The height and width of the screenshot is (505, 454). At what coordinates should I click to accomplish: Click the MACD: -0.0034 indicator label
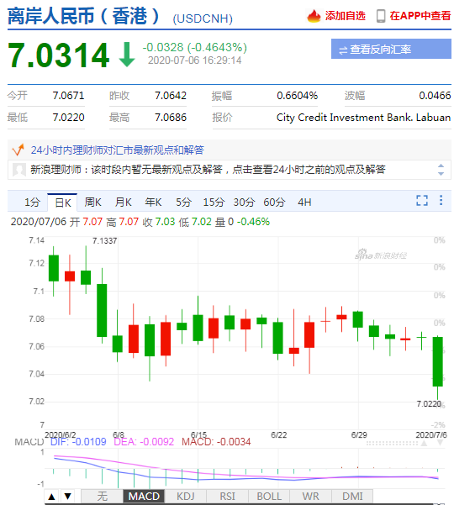pyautogui.click(x=216, y=441)
